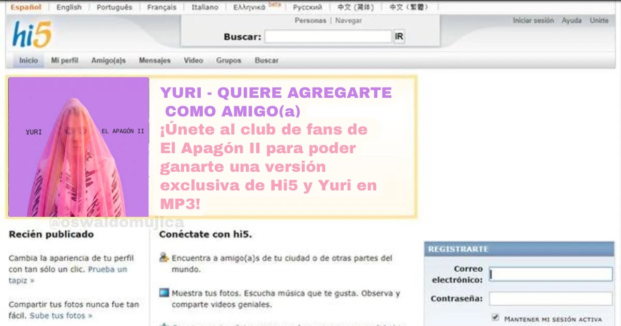The width and height of the screenshot is (621, 326).
Task: Open the Ayuda link
Action: [x=572, y=21]
